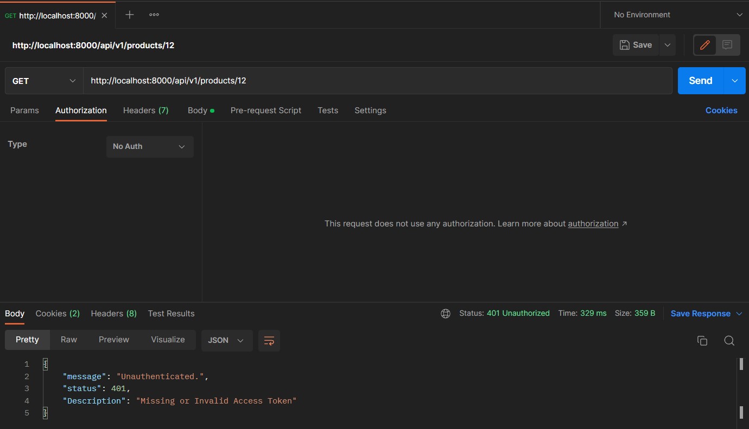
Task: Click the more options ellipsis icon
Action: (154, 14)
